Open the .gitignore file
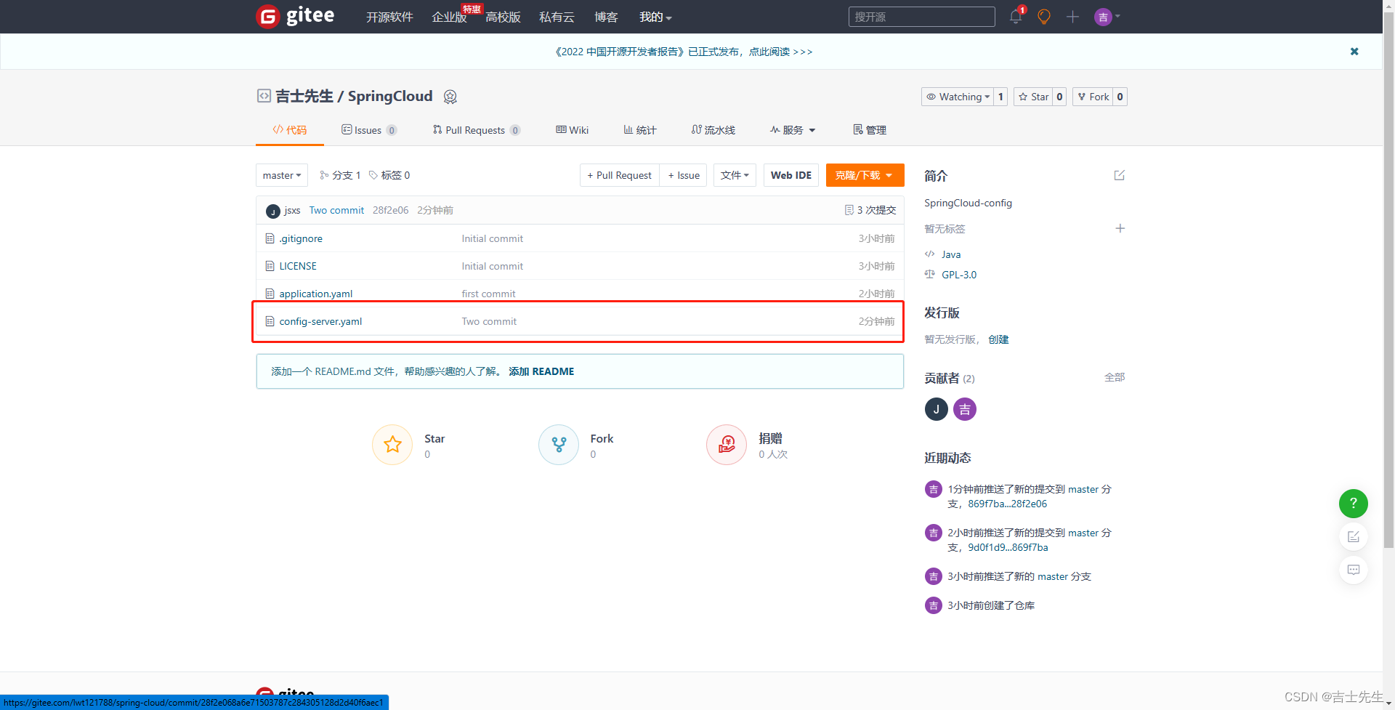1395x710 pixels. click(301, 238)
